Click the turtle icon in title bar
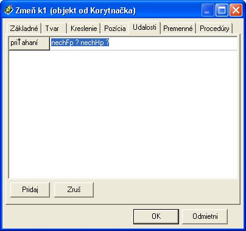246x231 pixels. pos(9,10)
